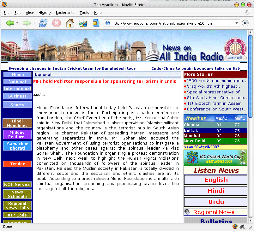Open 'Conference on South West..' story
This screenshot has width=254, height=231.
(217, 109)
